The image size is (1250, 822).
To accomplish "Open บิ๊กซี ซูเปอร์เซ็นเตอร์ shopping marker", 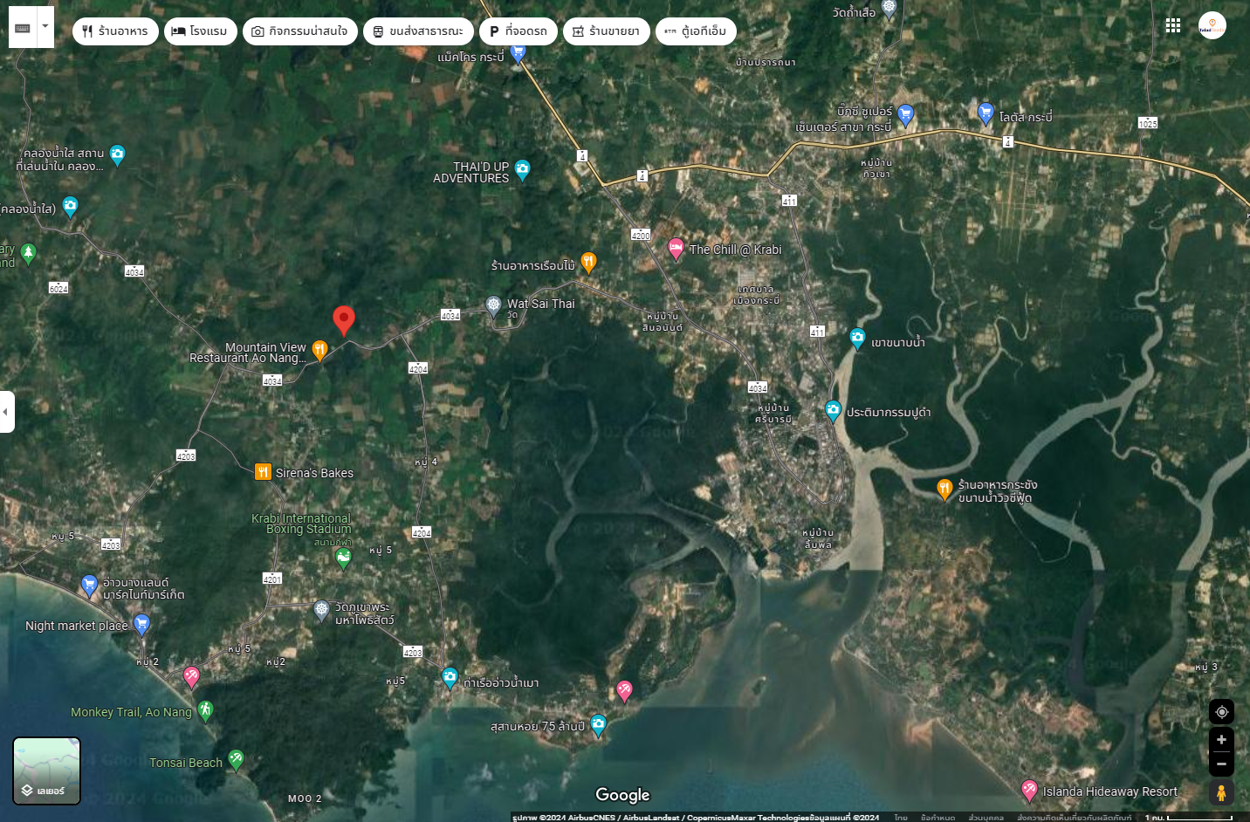I will [905, 114].
